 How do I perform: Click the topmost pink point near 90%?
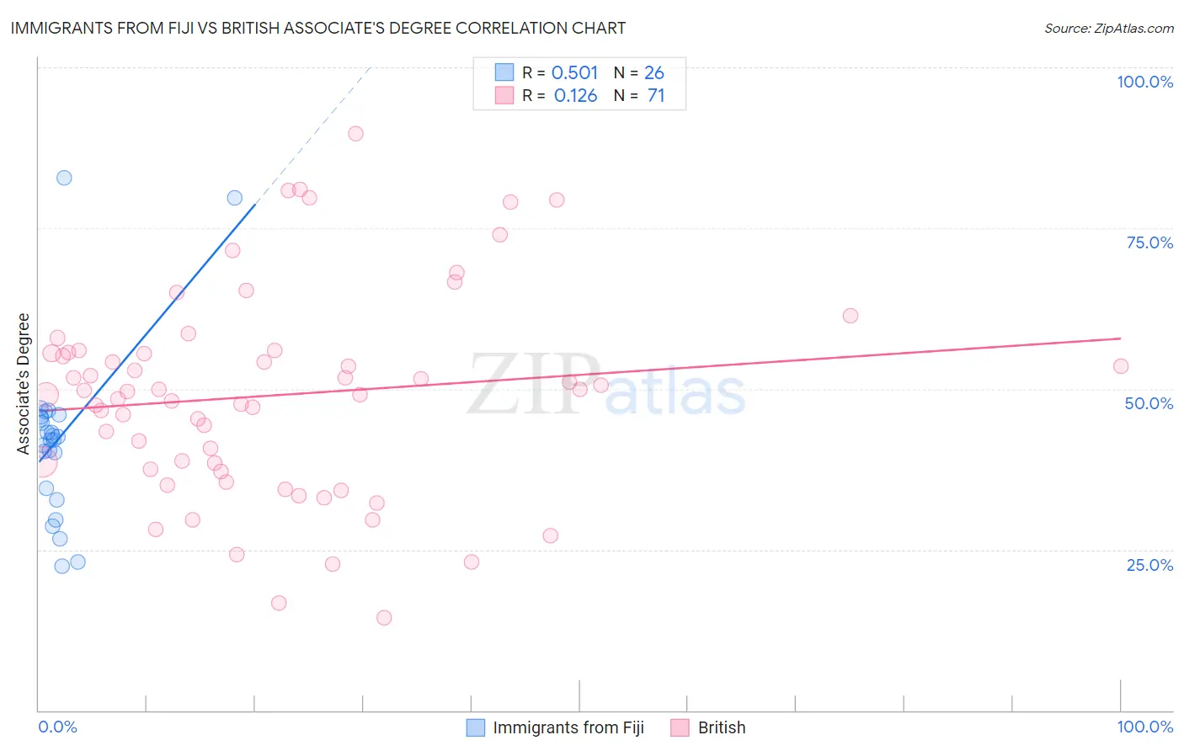coord(355,133)
